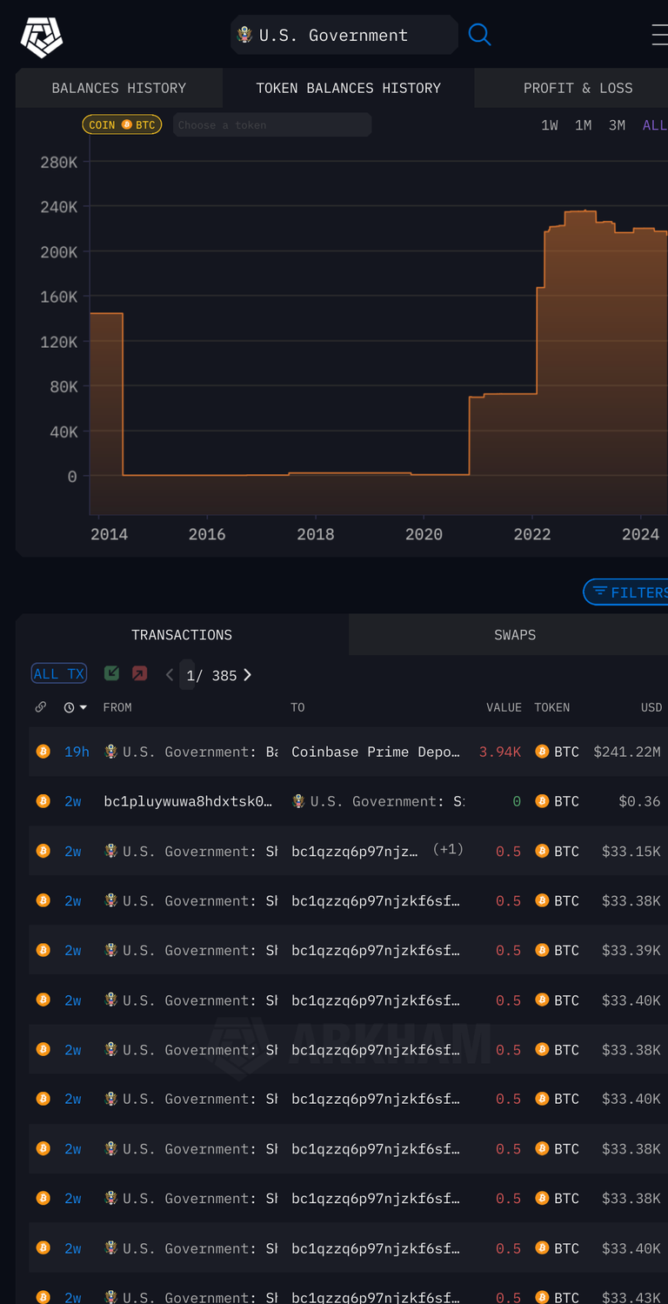Image resolution: width=668 pixels, height=1304 pixels.
Task: Set chart range to 1M
Action: pos(583,125)
